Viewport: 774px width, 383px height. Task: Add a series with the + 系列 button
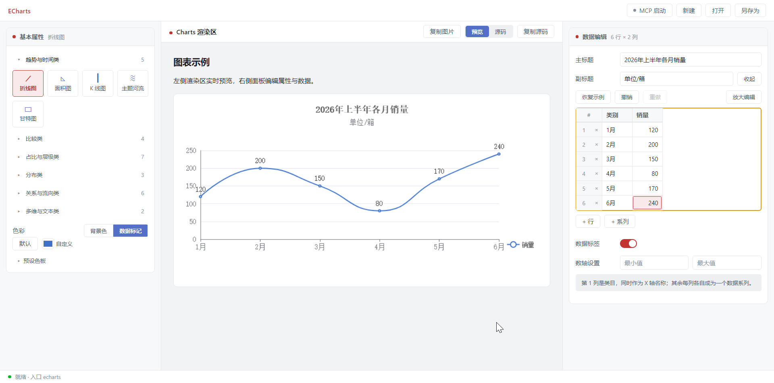click(x=620, y=221)
